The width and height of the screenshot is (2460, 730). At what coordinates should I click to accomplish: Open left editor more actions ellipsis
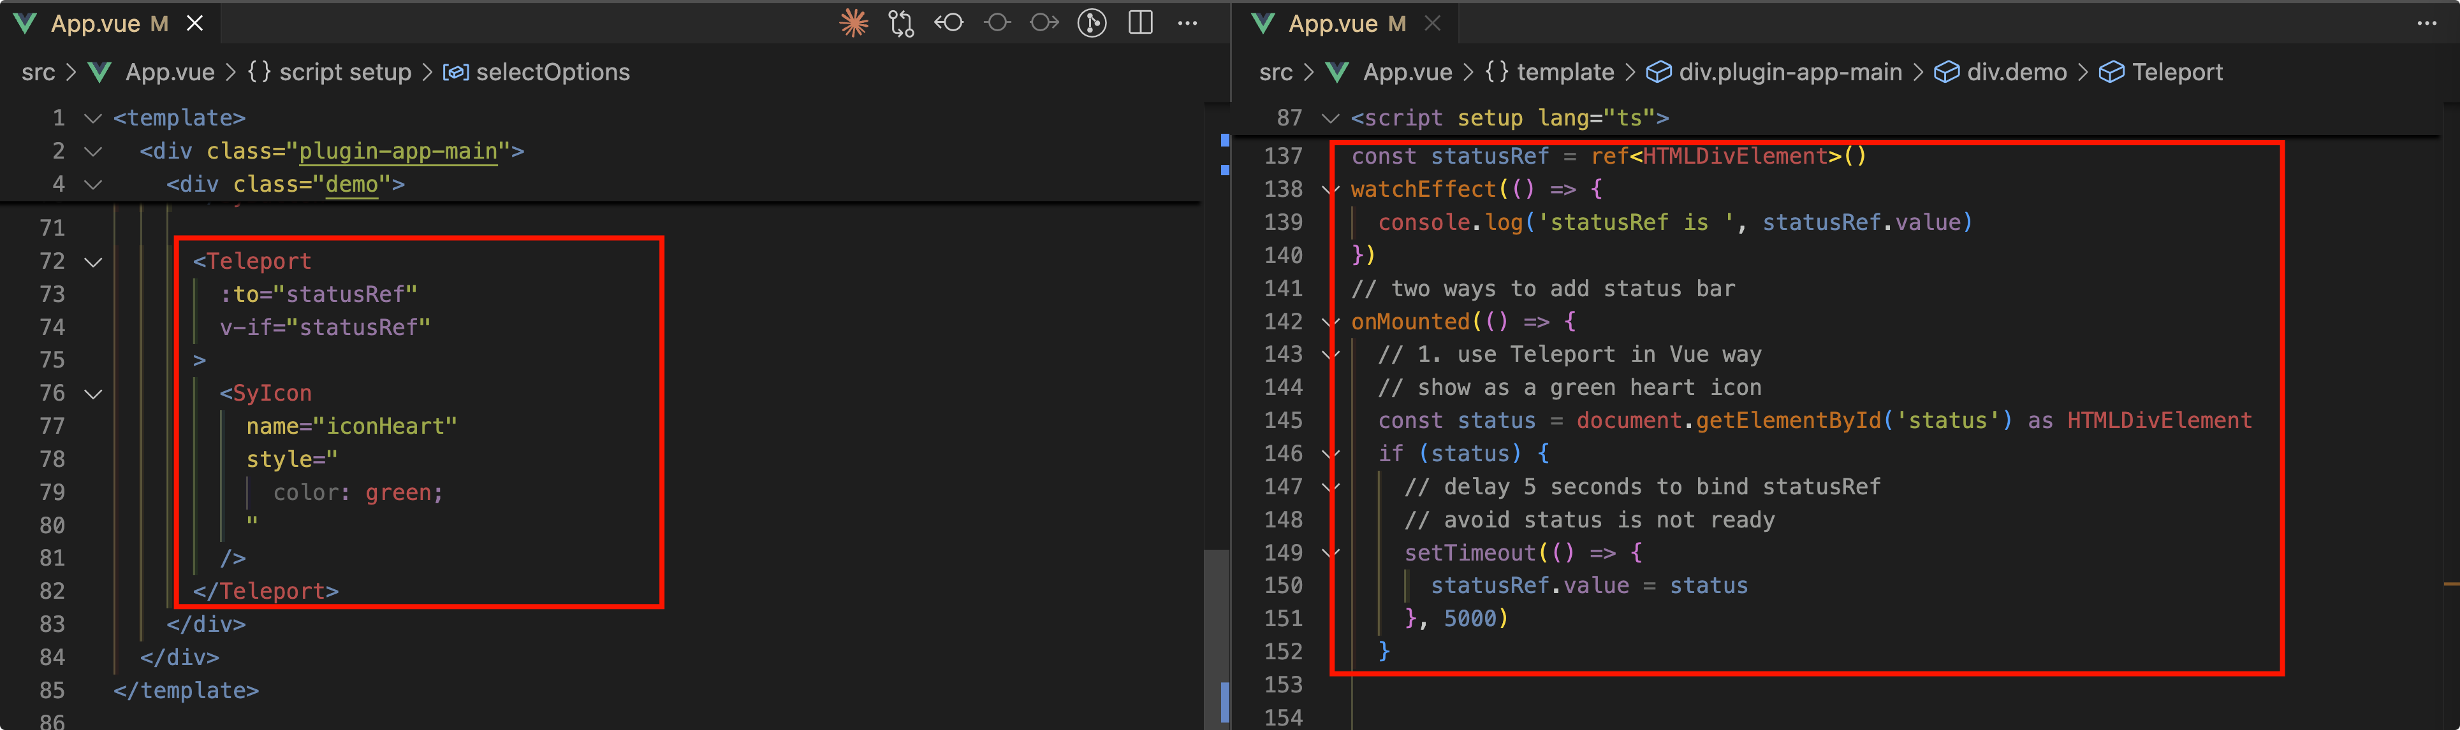1187,23
